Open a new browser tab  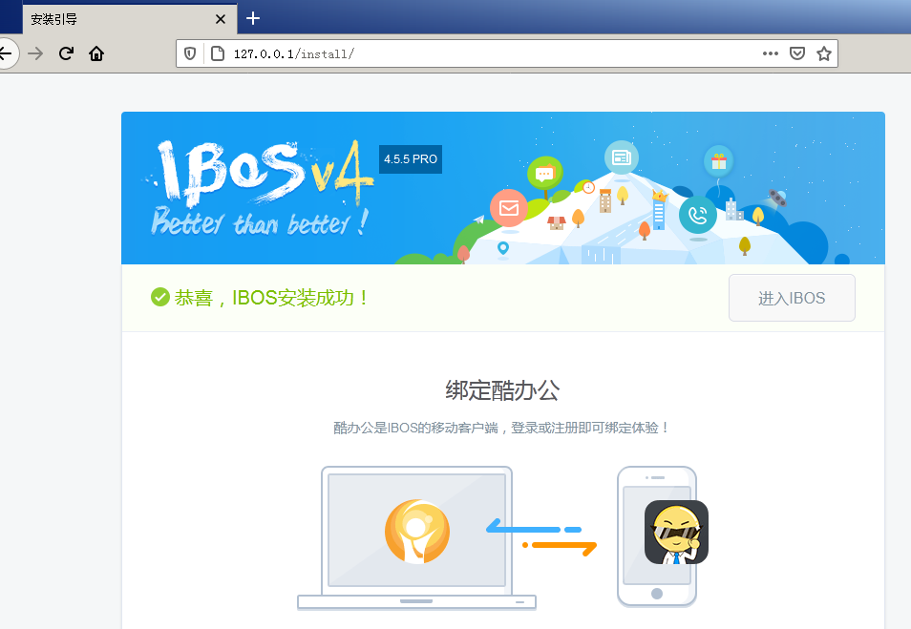pyautogui.click(x=253, y=18)
